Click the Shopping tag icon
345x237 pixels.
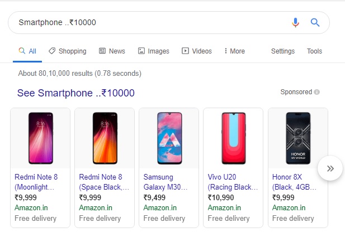[52, 51]
